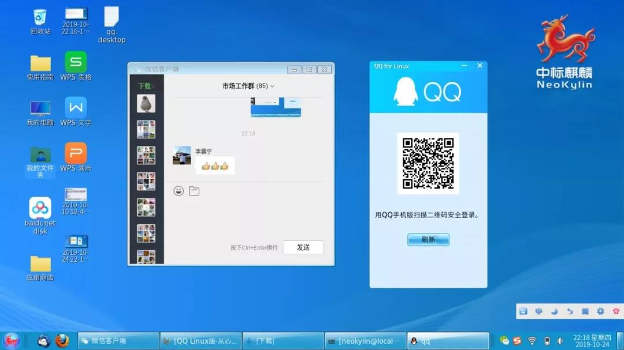This screenshot has height=350, width=624.
Task: Click the send-file folder icon in WeChat
Action: [194, 191]
